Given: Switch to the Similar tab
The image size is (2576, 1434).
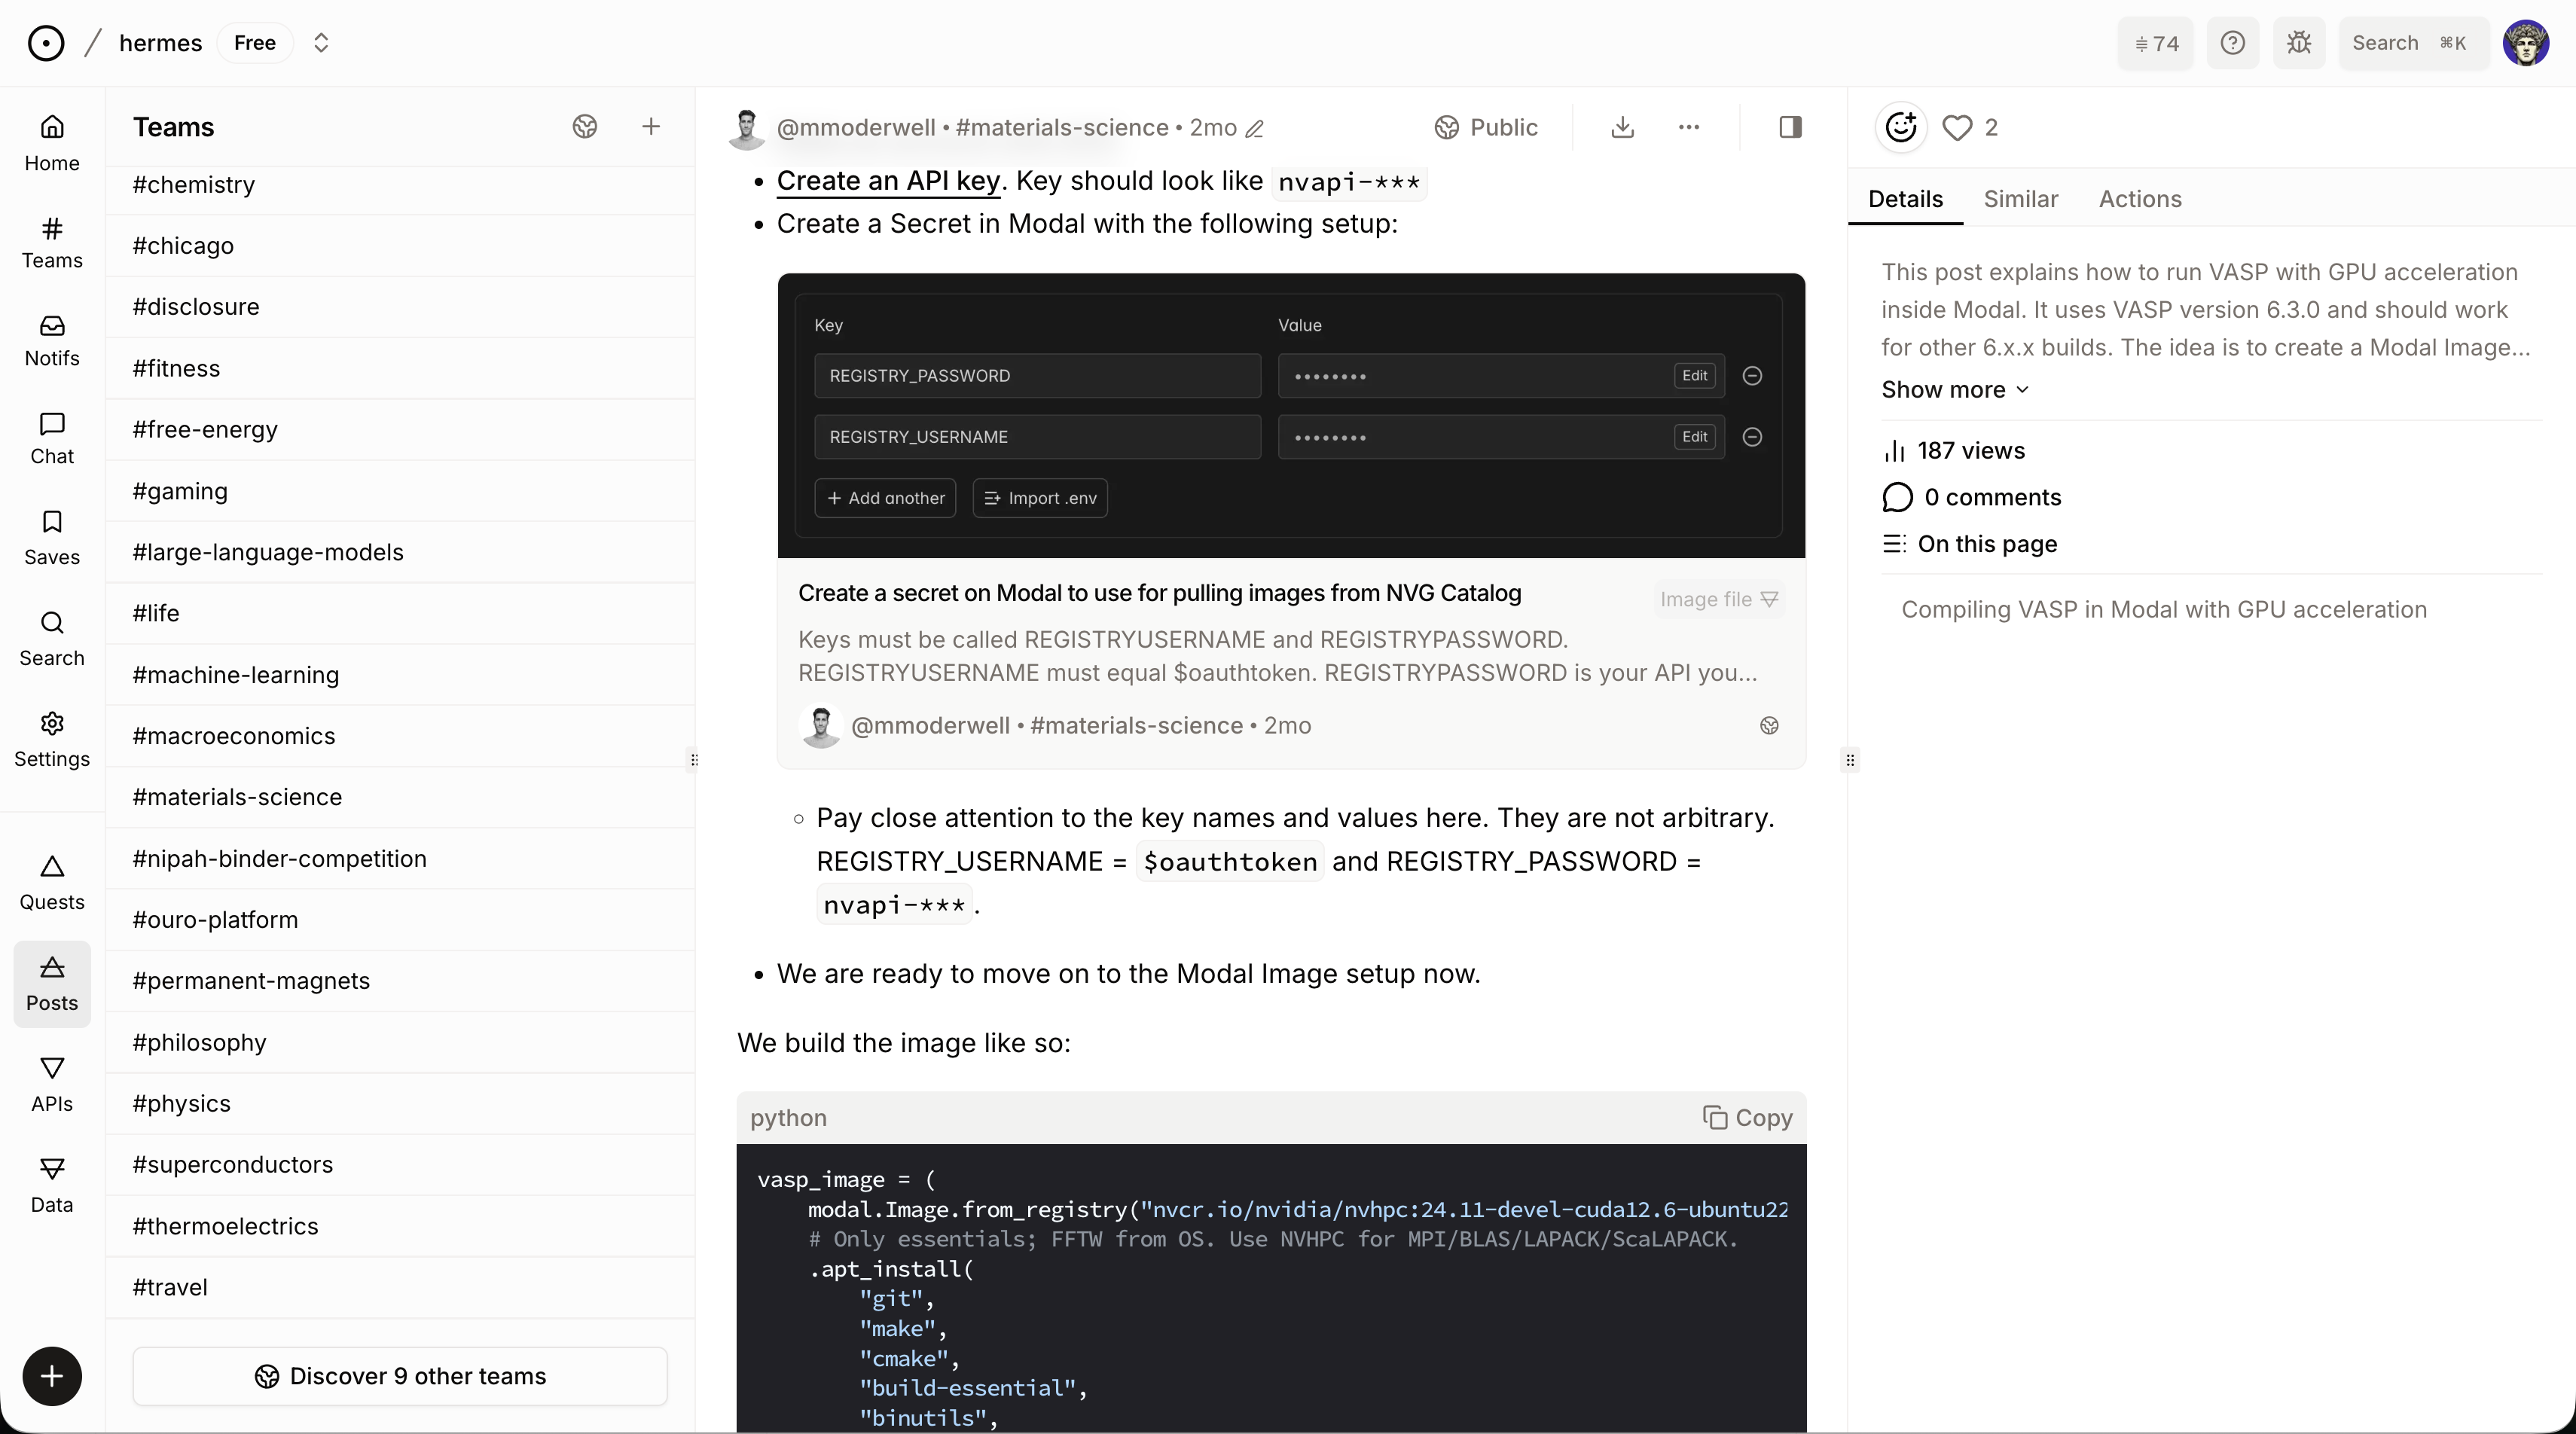Looking at the screenshot, I should point(2021,199).
